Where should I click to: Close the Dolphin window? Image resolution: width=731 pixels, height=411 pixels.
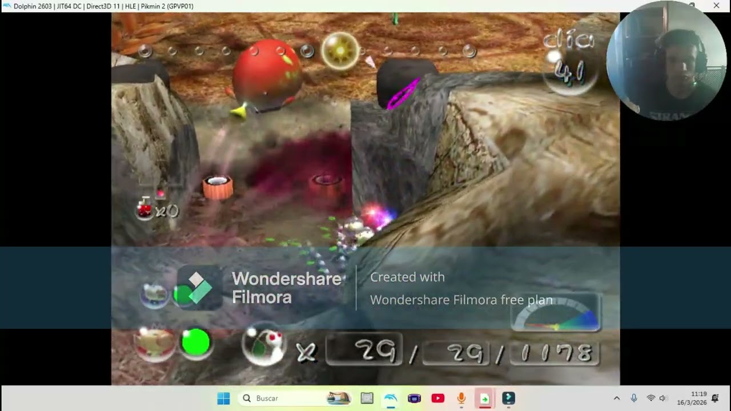tap(716, 6)
